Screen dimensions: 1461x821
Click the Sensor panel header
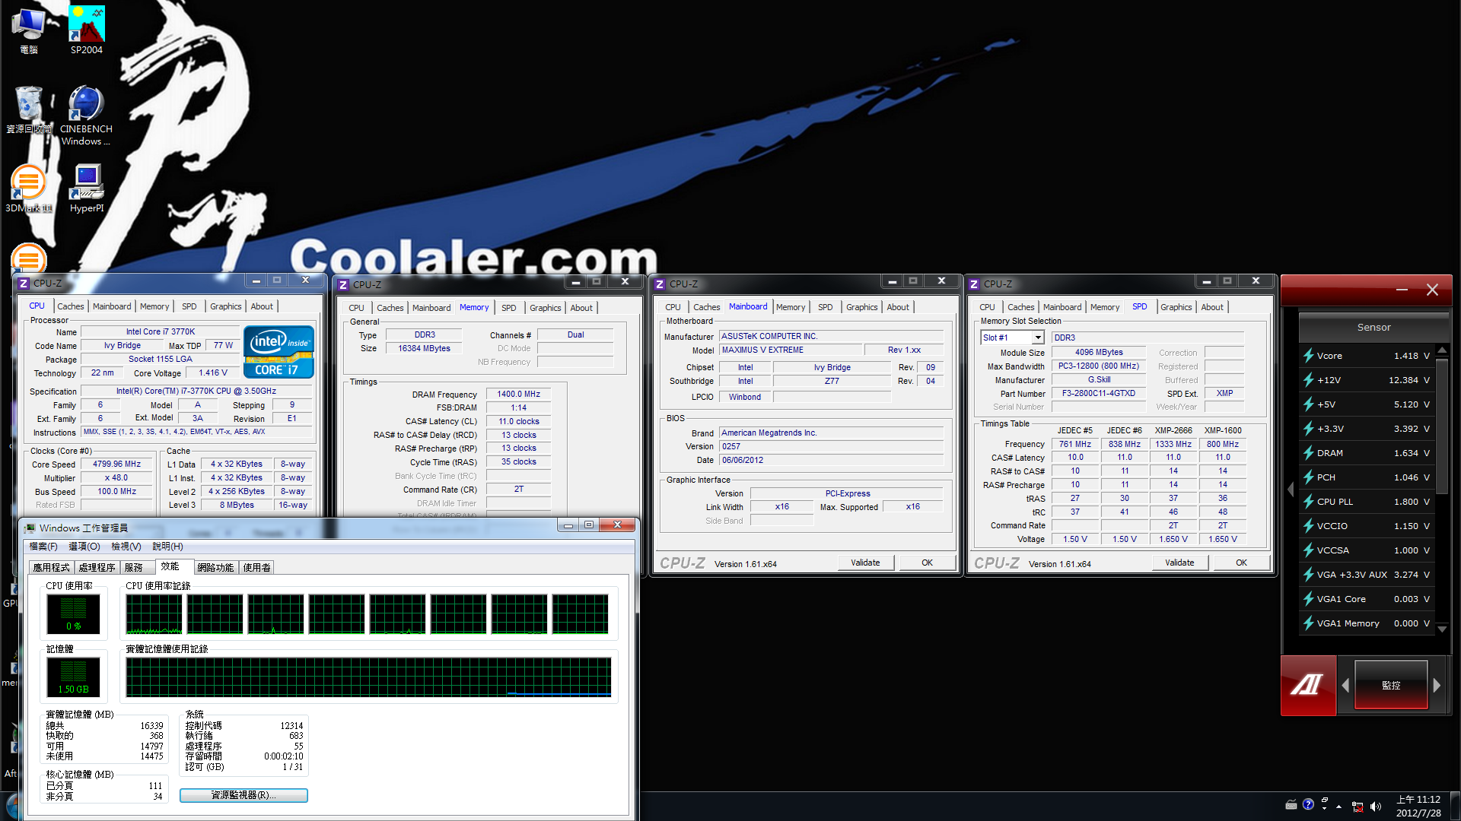(x=1373, y=328)
